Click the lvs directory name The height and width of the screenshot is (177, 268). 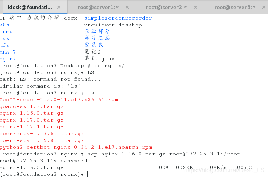[x=5, y=38]
